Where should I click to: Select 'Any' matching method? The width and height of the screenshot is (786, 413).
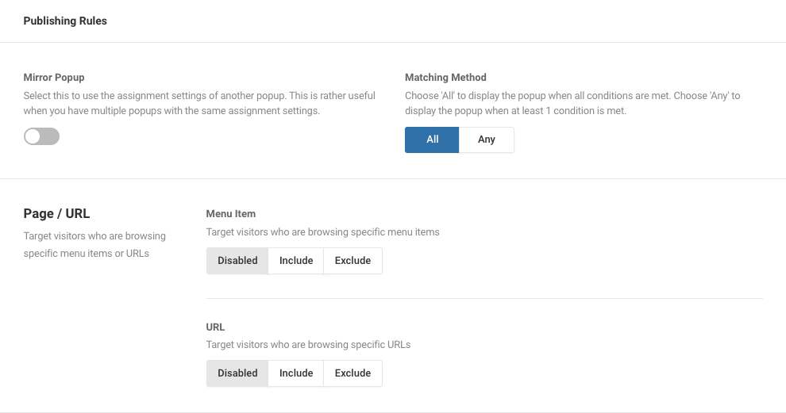point(486,140)
